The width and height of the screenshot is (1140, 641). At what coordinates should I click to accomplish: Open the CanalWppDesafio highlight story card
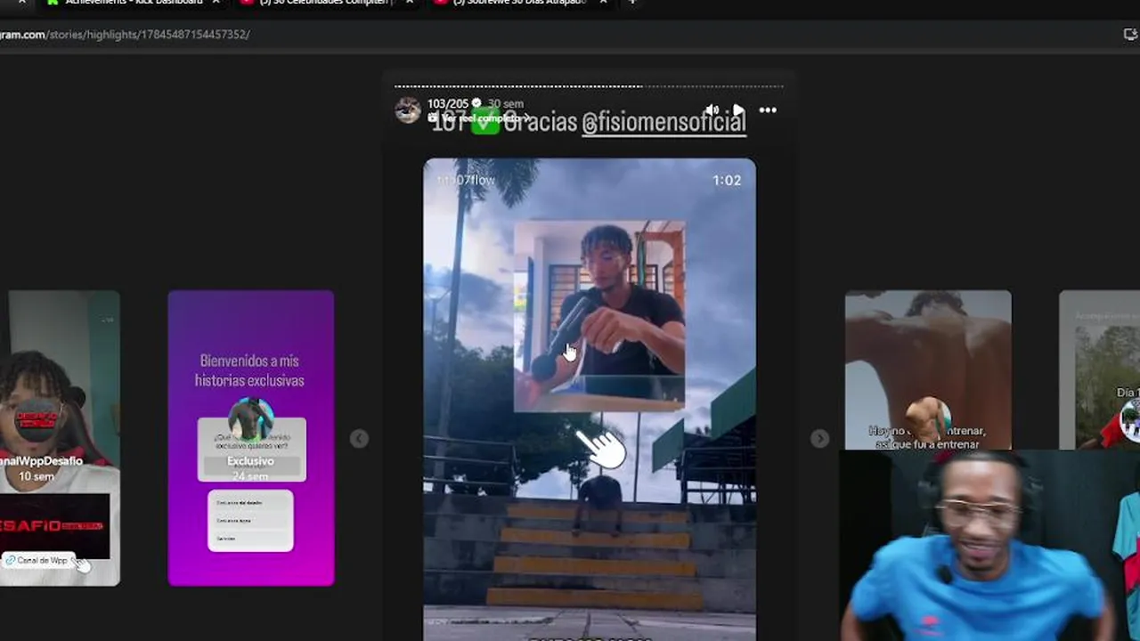(60, 438)
